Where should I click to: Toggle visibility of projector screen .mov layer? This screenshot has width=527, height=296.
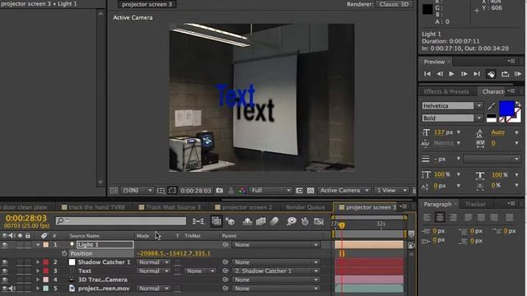coord(4,289)
